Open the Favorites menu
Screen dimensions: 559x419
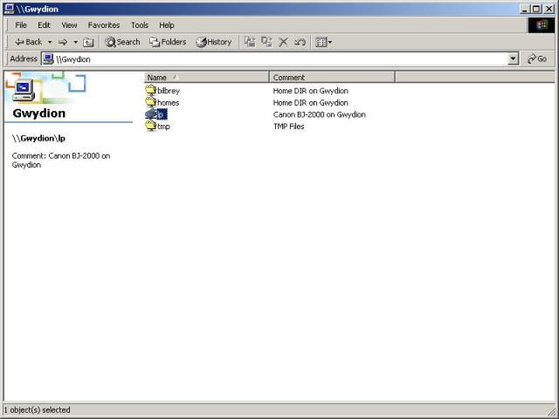(x=103, y=25)
